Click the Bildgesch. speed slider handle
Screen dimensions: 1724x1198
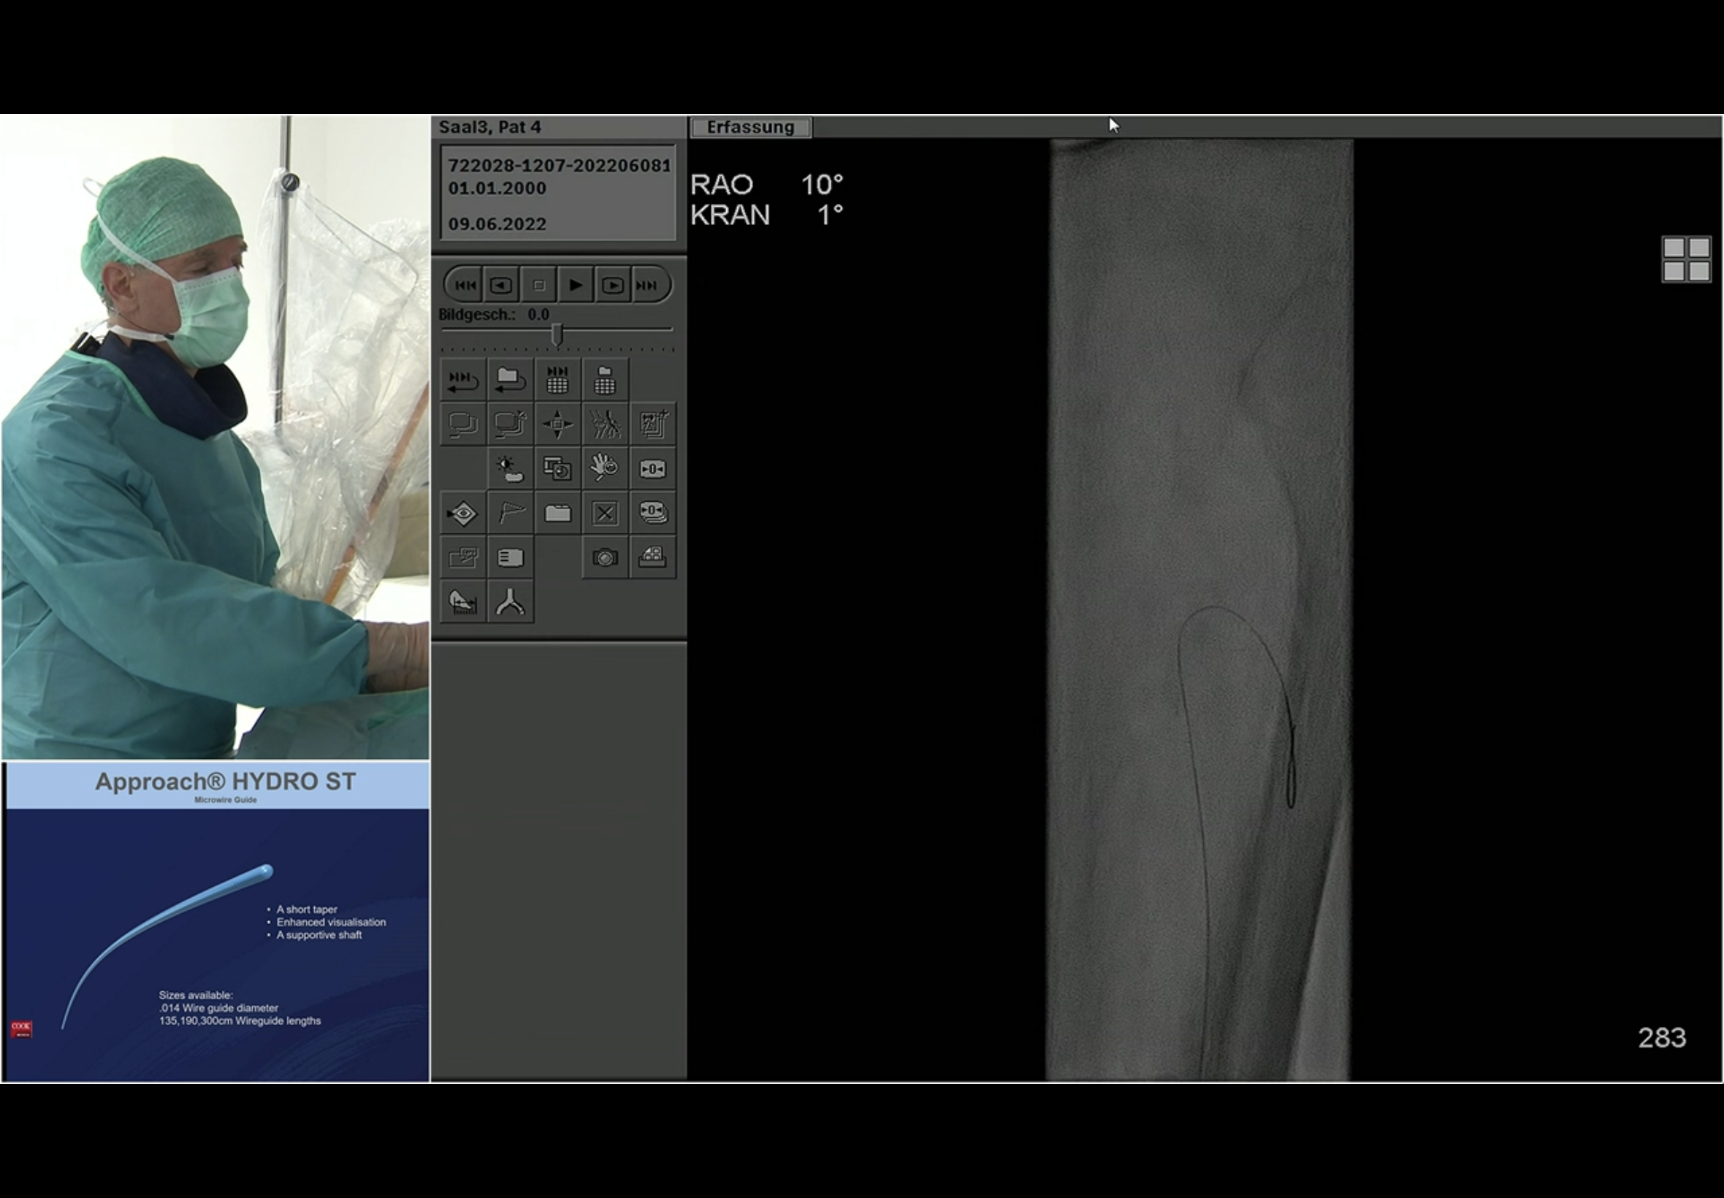point(557,334)
